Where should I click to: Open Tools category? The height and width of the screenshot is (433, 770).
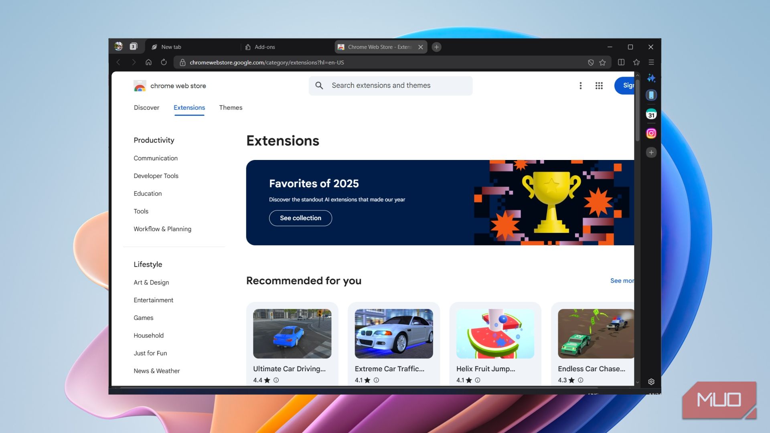pyautogui.click(x=141, y=211)
